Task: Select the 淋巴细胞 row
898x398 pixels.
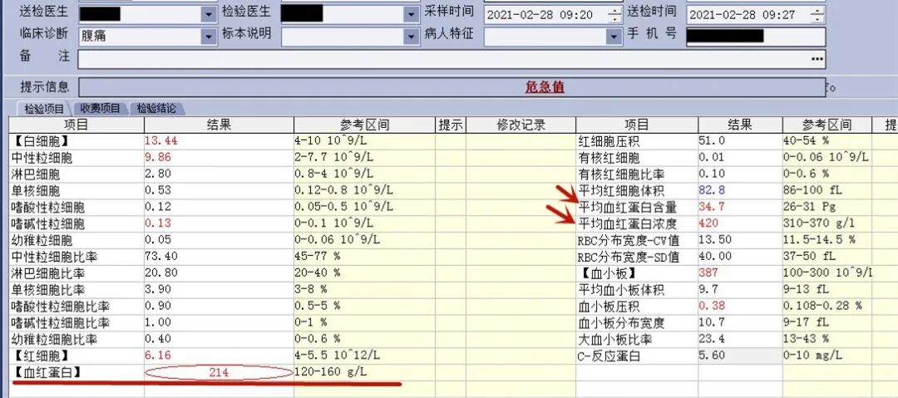Action: pos(292,174)
